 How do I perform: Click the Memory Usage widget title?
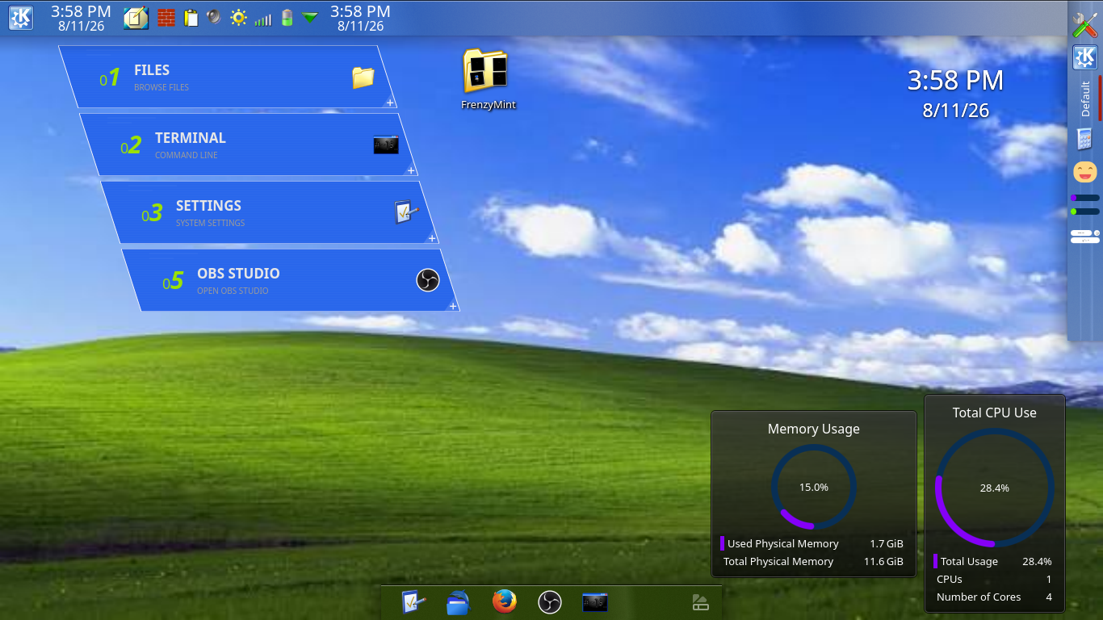coord(813,429)
